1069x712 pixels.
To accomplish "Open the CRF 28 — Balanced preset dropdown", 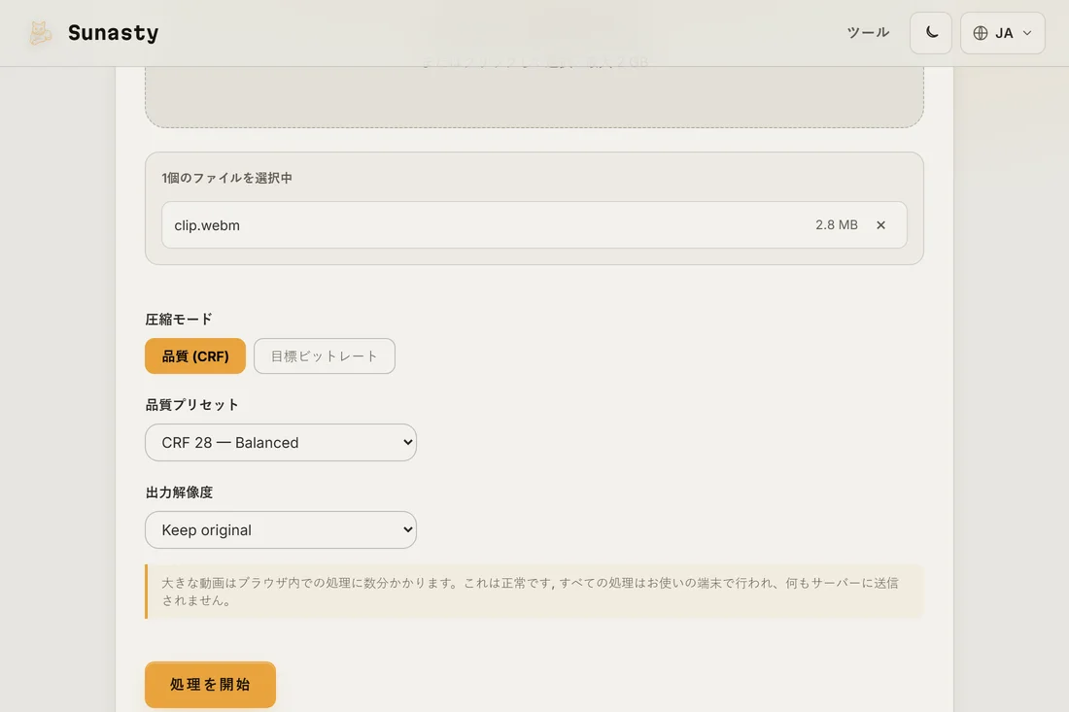I will pyautogui.click(x=281, y=443).
